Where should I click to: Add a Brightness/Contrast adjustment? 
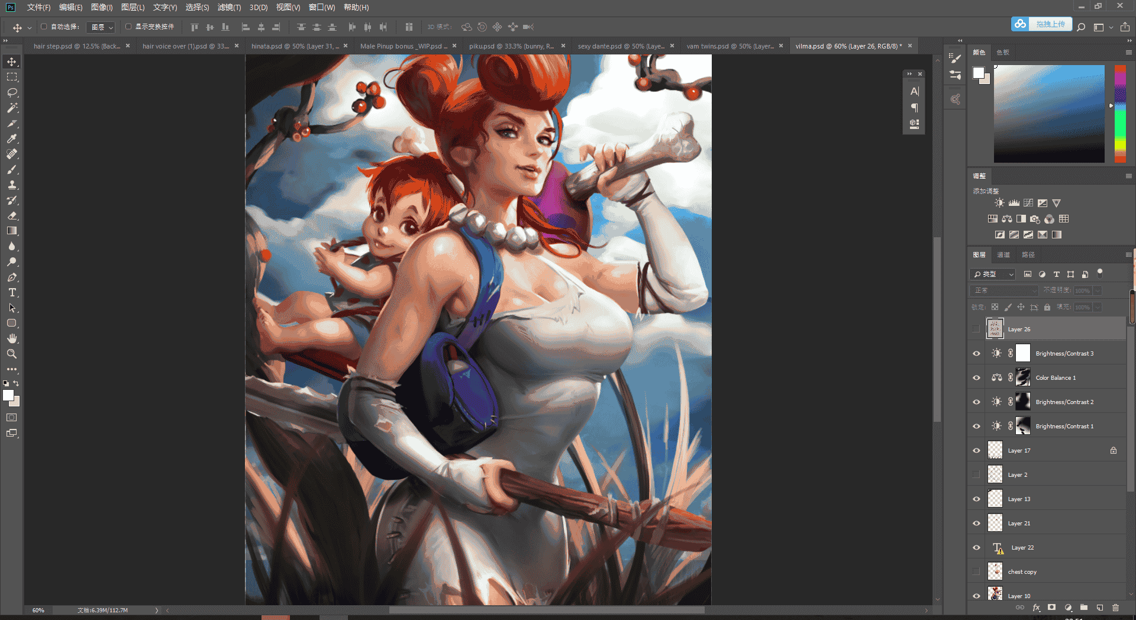[999, 203]
